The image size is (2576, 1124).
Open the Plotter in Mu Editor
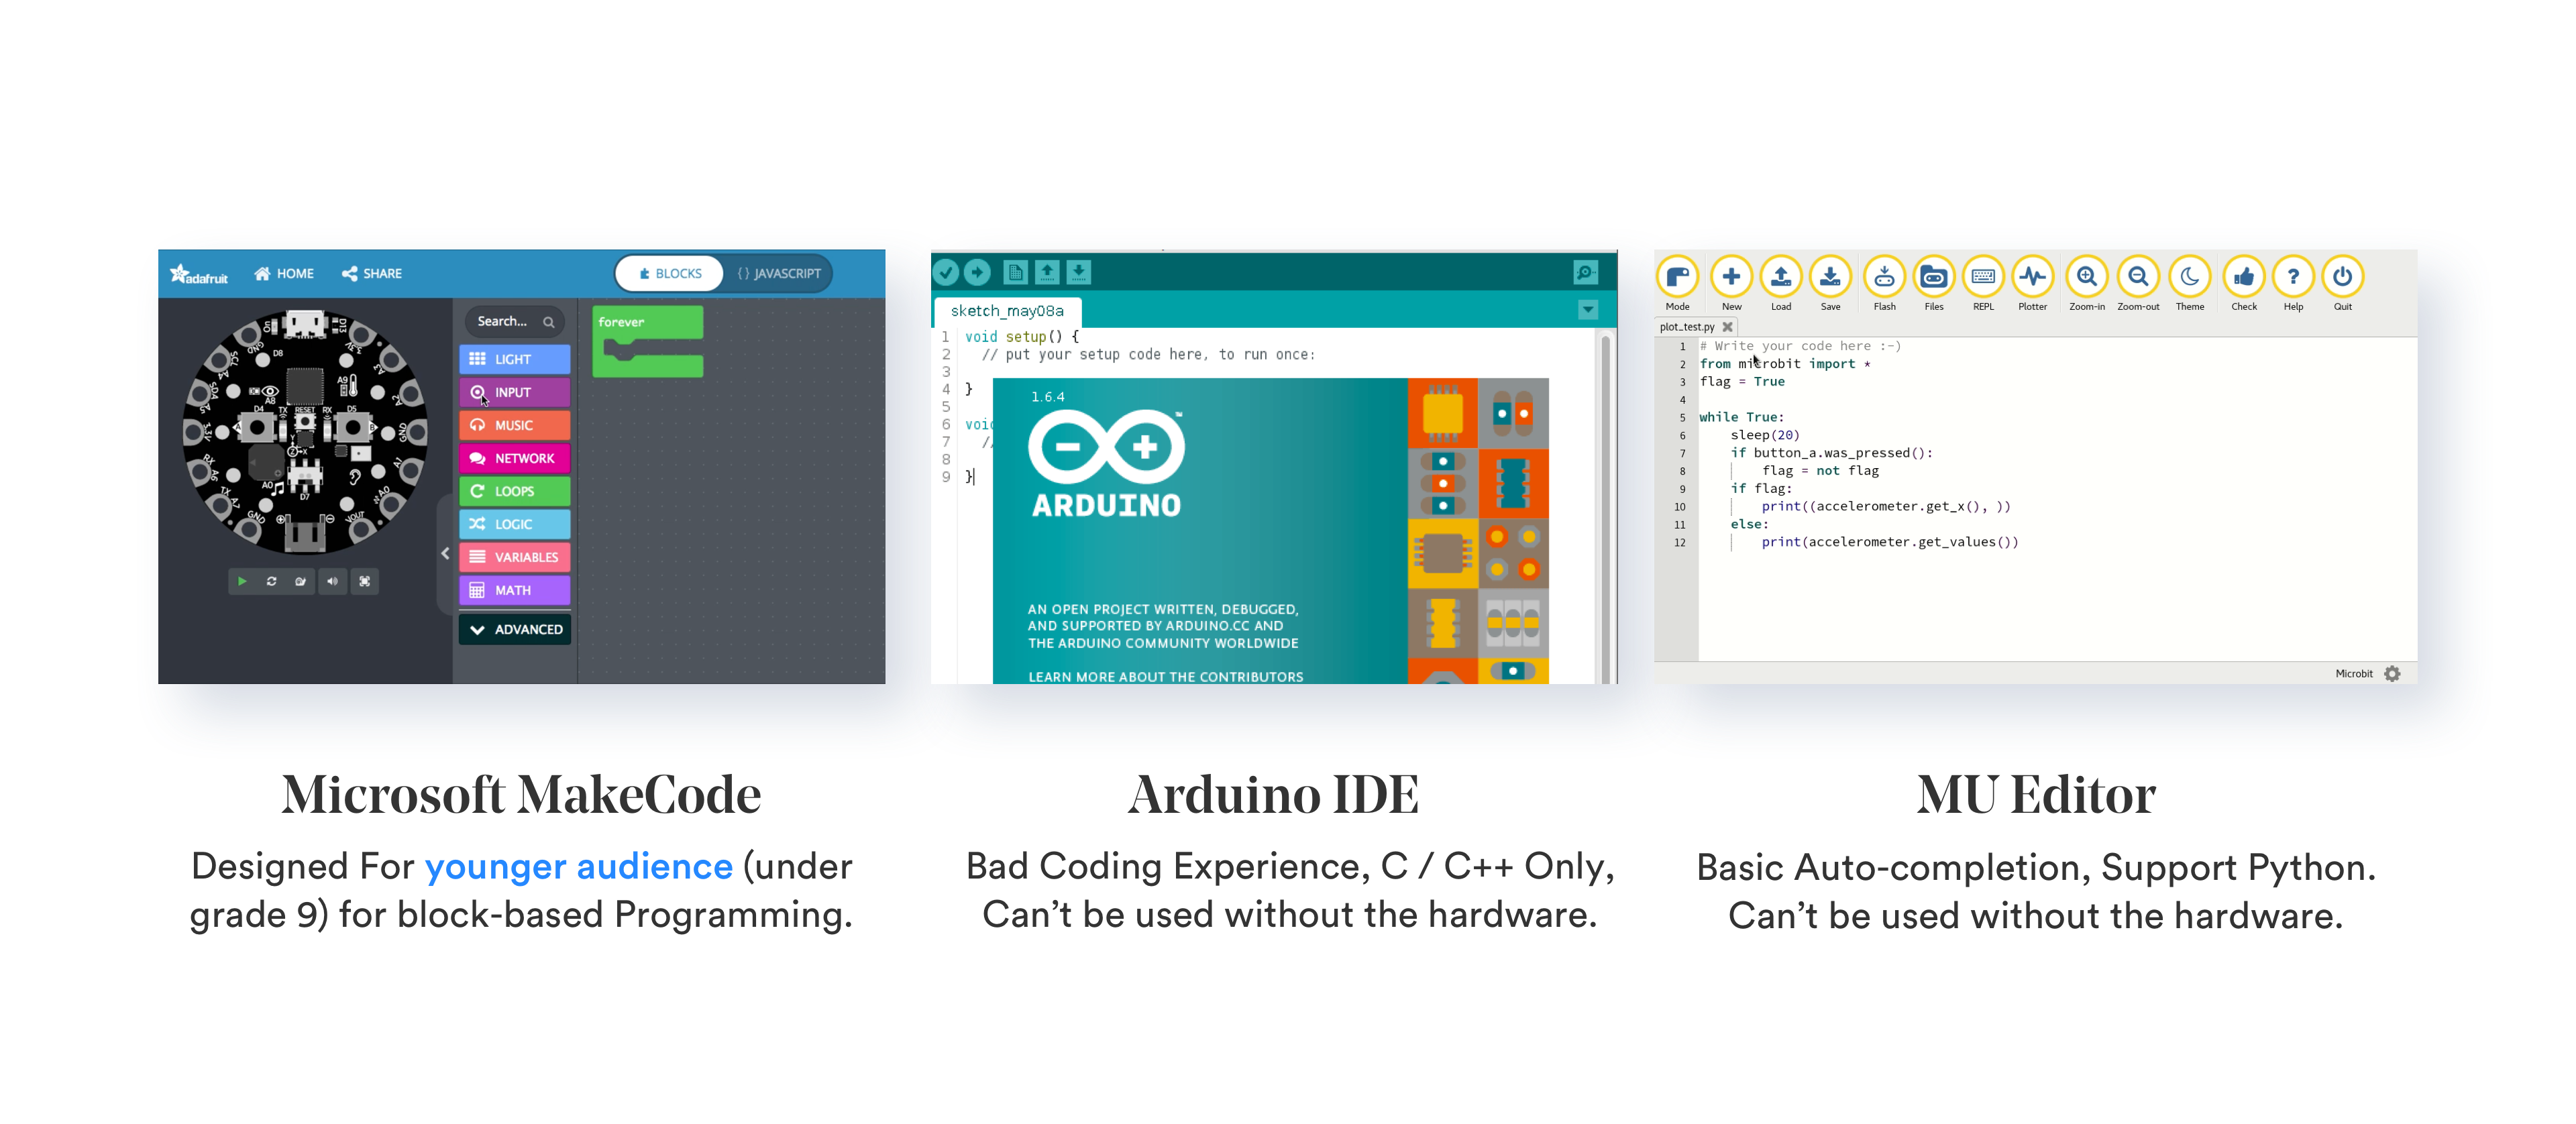(x=2032, y=283)
